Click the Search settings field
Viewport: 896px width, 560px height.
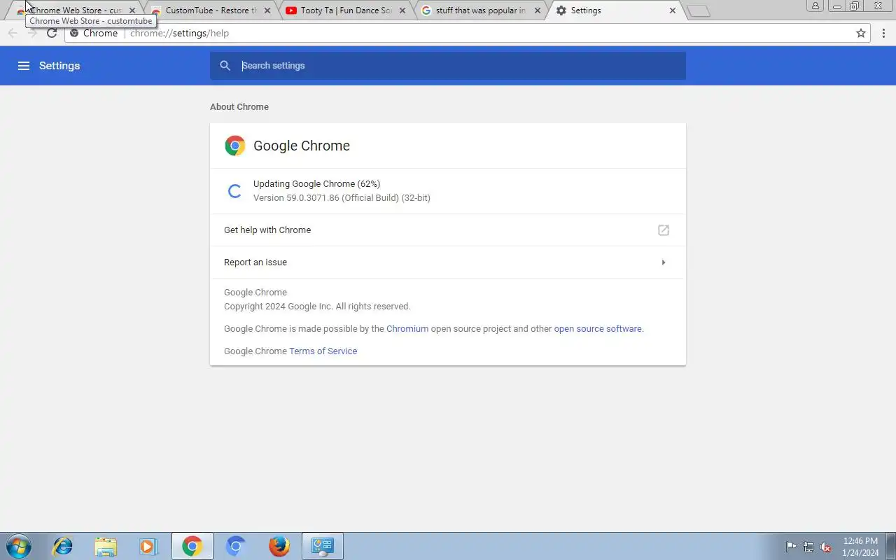tap(448, 66)
